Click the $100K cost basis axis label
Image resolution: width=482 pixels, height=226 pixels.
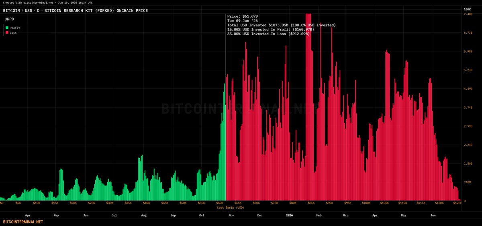tap(366, 203)
